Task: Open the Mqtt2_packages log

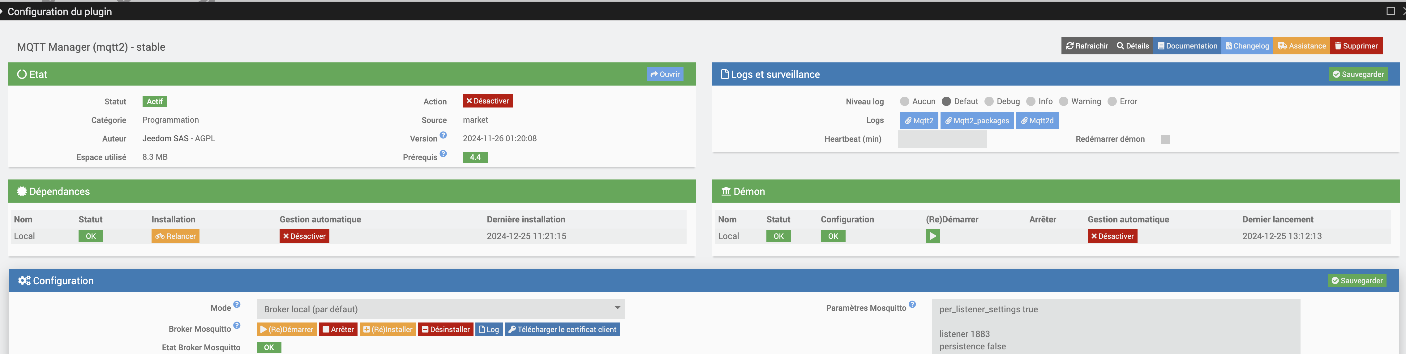Action: (x=977, y=120)
